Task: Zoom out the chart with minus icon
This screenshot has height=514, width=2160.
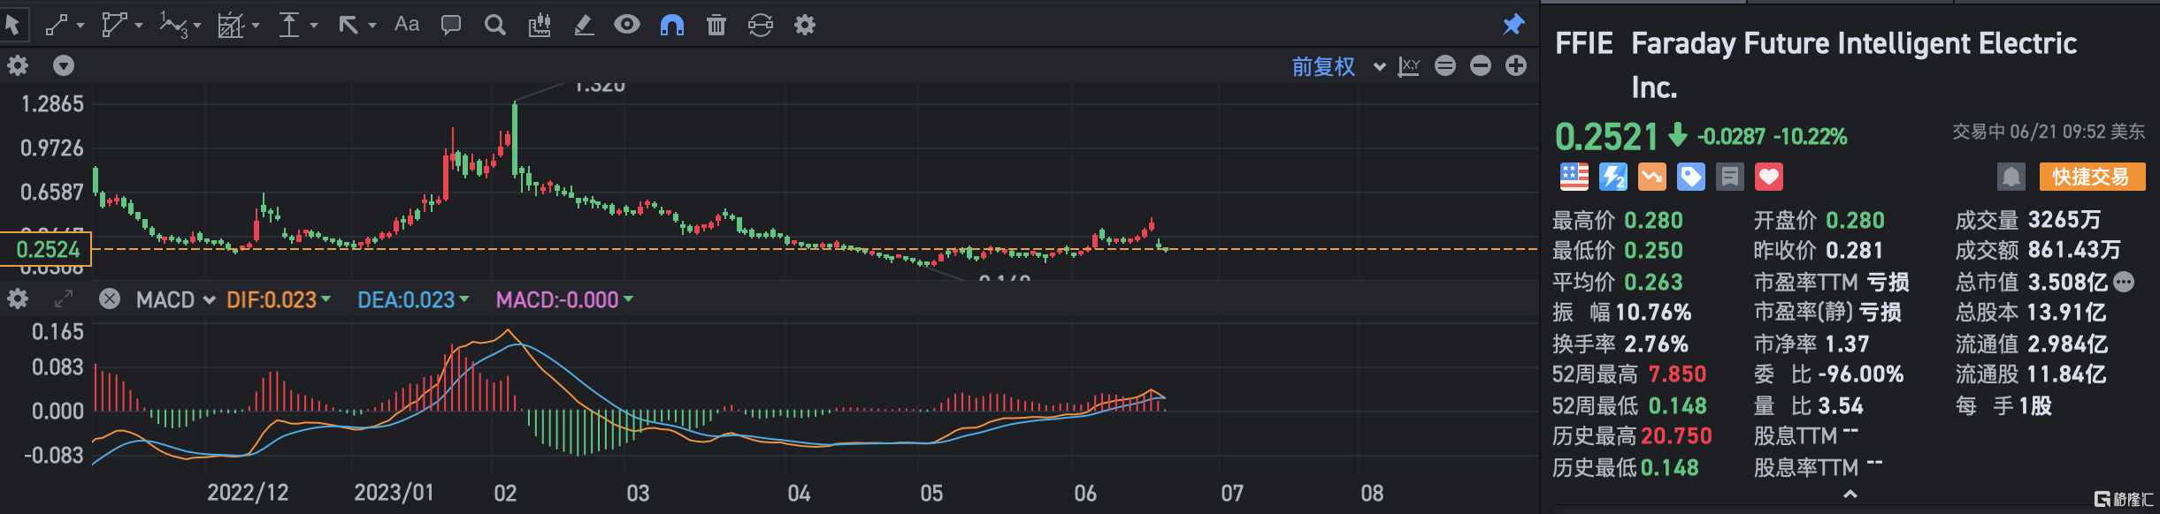Action: pos(1481,65)
